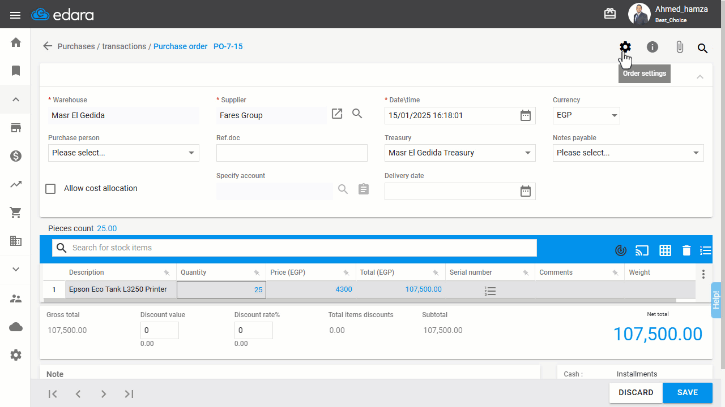
Task: Open grid view icon in items toolbar
Action: pos(665,250)
